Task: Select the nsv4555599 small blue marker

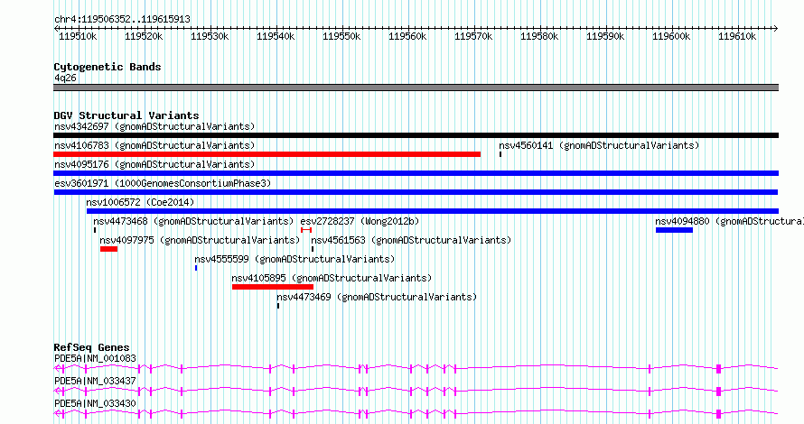Action: point(196,268)
